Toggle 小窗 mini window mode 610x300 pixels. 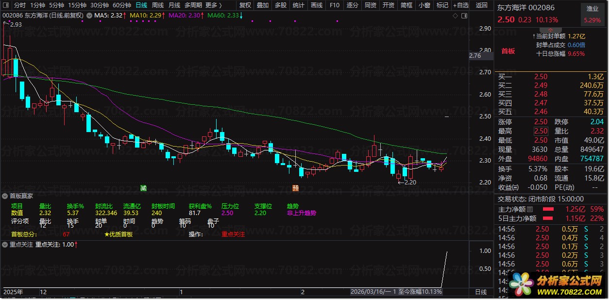coord(424,5)
